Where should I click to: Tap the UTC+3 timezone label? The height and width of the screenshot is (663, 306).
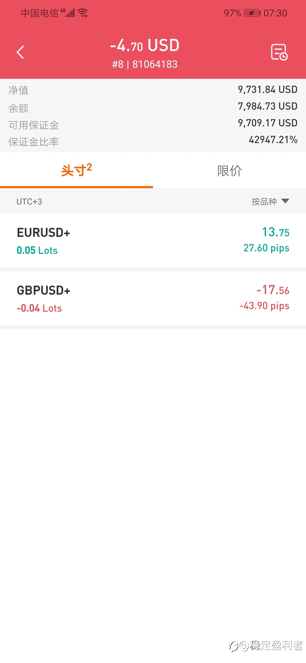click(29, 202)
